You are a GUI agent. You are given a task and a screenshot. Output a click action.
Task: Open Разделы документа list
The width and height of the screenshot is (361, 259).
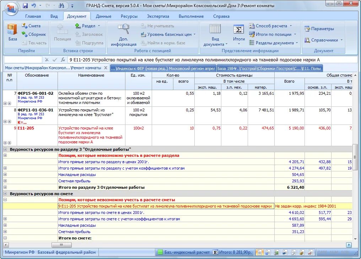pos(274,43)
